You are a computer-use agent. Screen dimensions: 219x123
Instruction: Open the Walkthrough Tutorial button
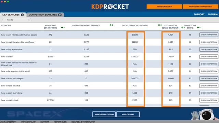104,114
